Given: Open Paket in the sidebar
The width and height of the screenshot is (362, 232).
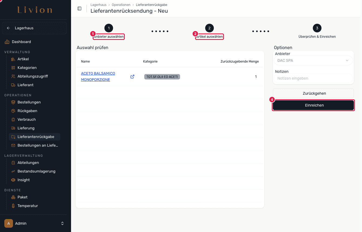Looking at the screenshot, I should tap(23, 197).
